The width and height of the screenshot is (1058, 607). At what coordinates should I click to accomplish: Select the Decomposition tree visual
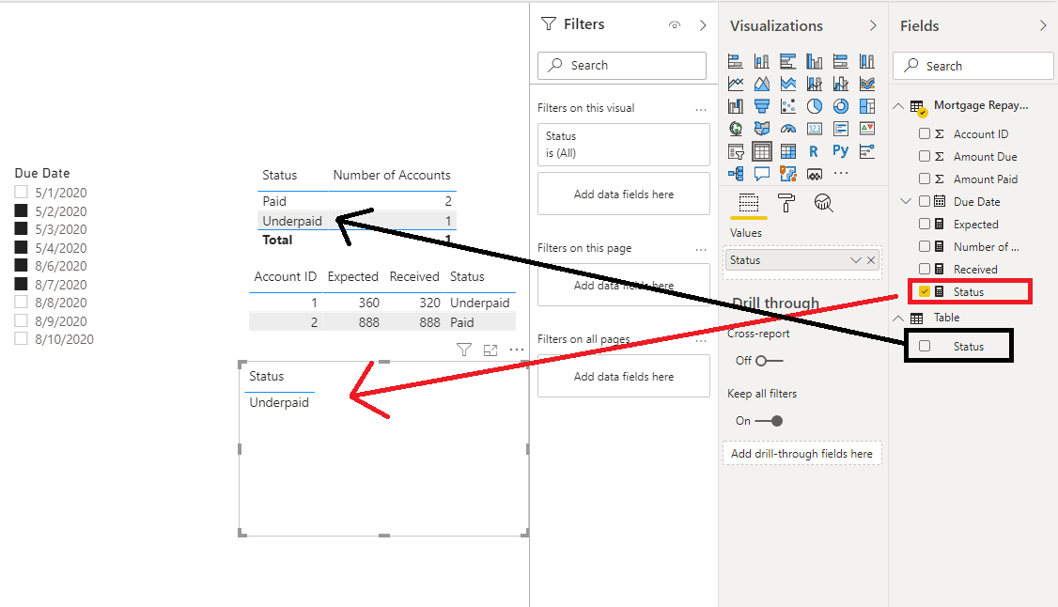pyautogui.click(x=736, y=173)
